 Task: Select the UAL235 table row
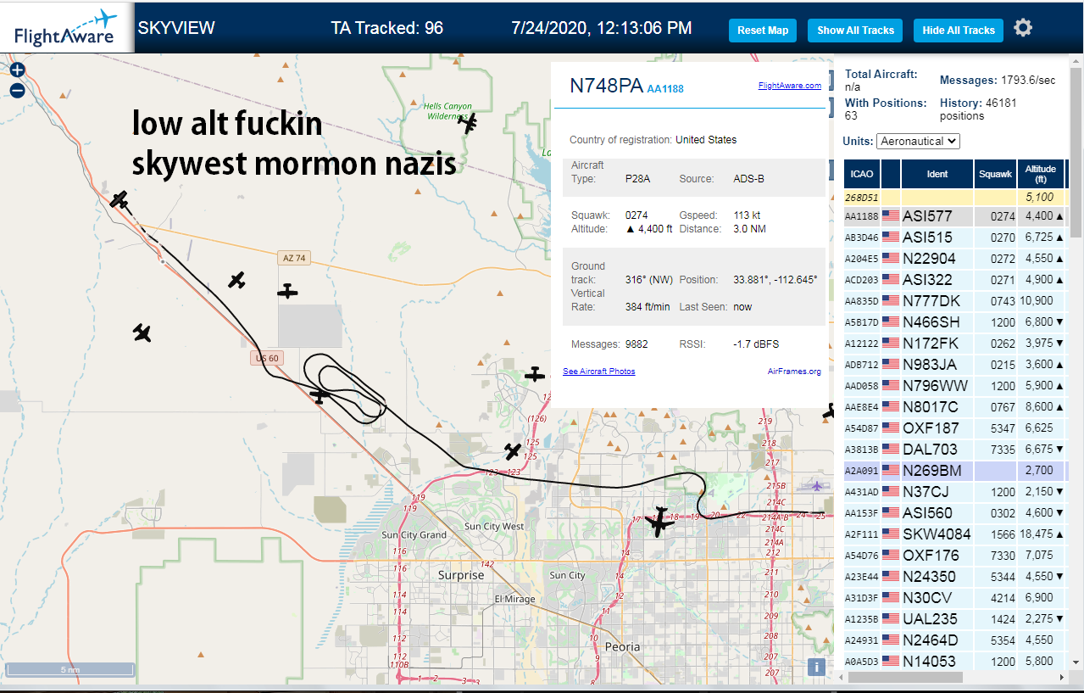[955, 619]
